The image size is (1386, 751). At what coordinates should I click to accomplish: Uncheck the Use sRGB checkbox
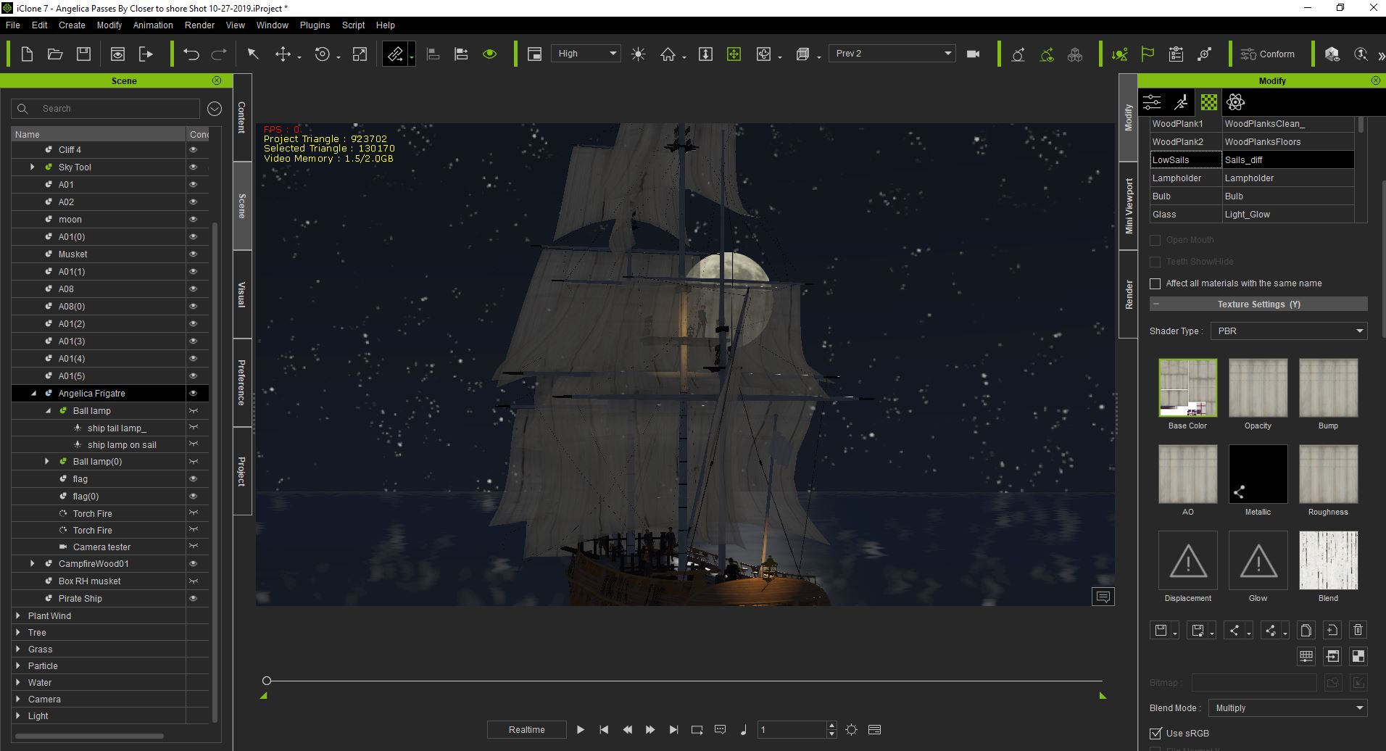(x=1155, y=733)
